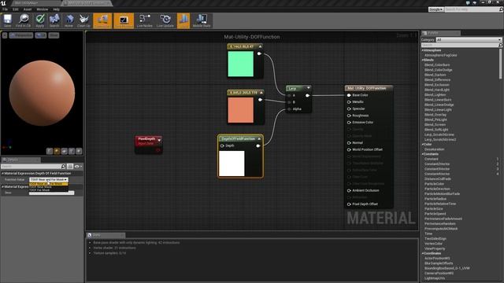
Task: Collapse the Constants category in Palette
Action: click(423, 154)
